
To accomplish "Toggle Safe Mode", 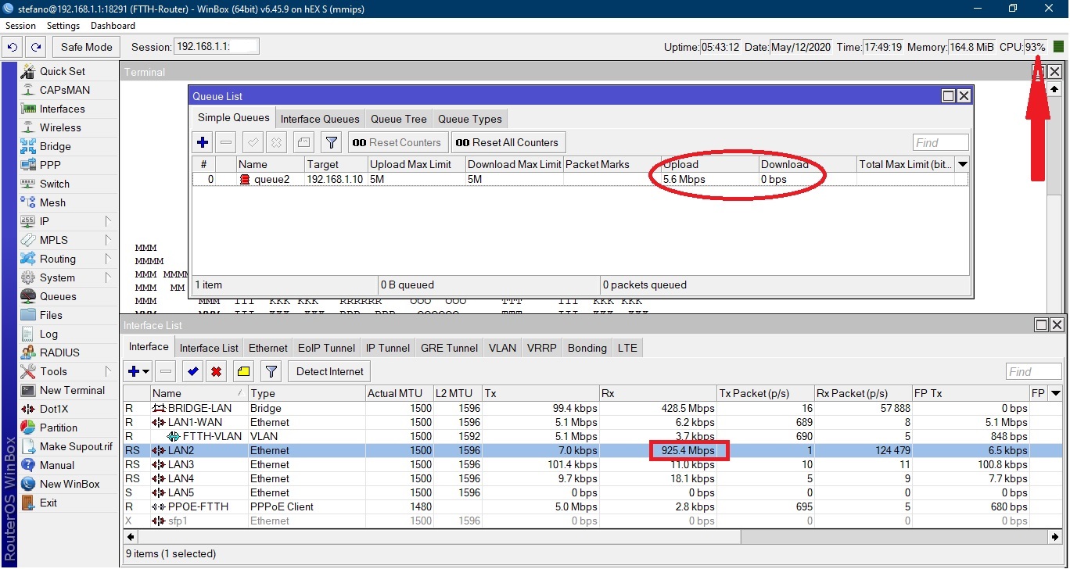I will (87, 47).
